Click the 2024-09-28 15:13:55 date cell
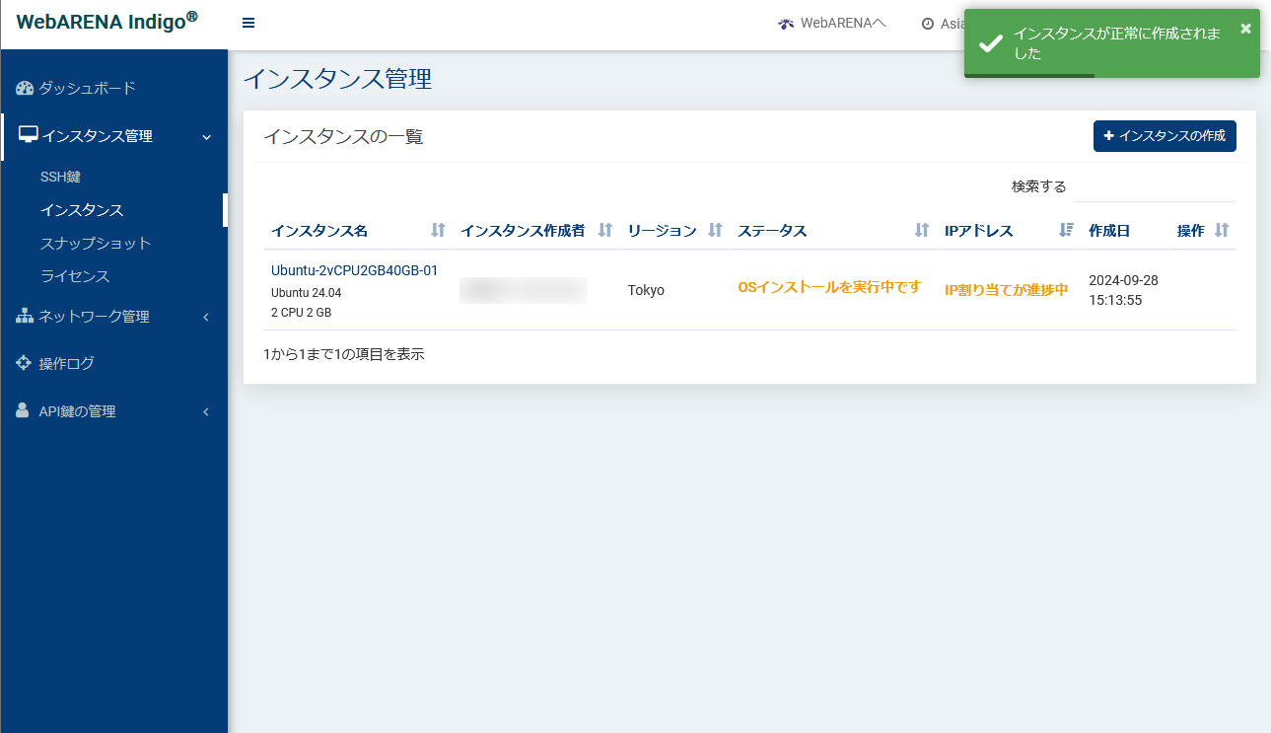1271x733 pixels. 1123,290
